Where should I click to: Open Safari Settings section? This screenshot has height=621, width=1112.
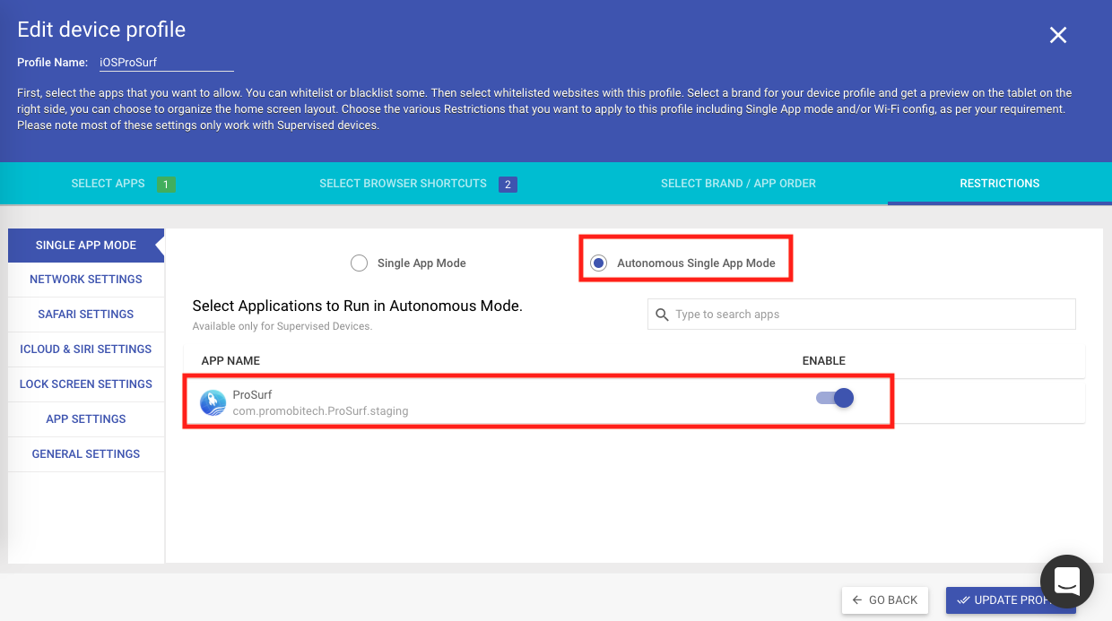[86, 315]
